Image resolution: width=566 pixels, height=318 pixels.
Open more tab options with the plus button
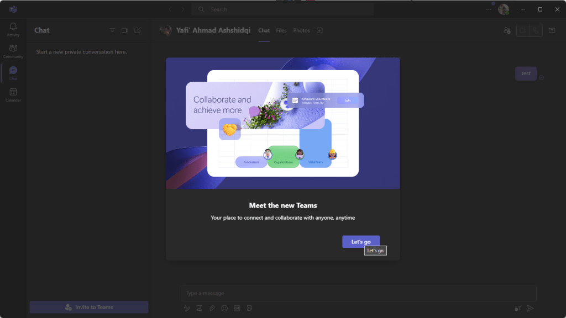[x=320, y=30]
